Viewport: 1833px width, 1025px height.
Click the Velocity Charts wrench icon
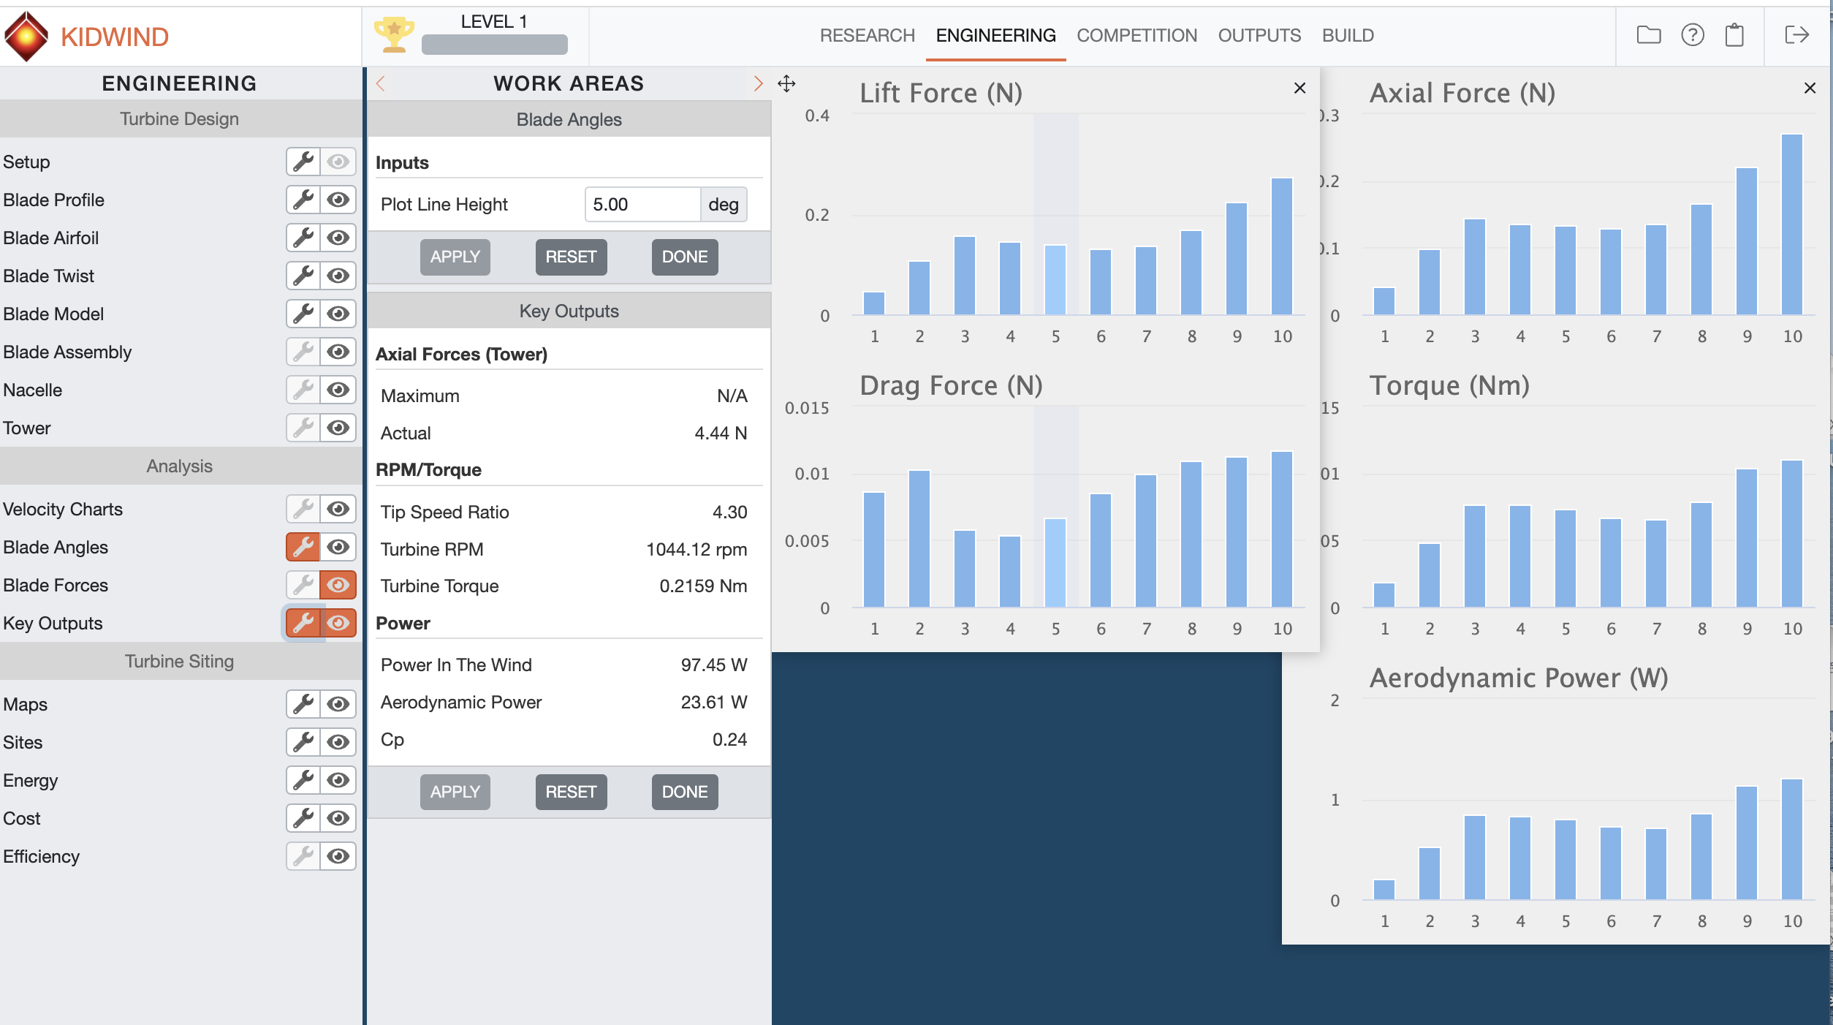pos(303,509)
